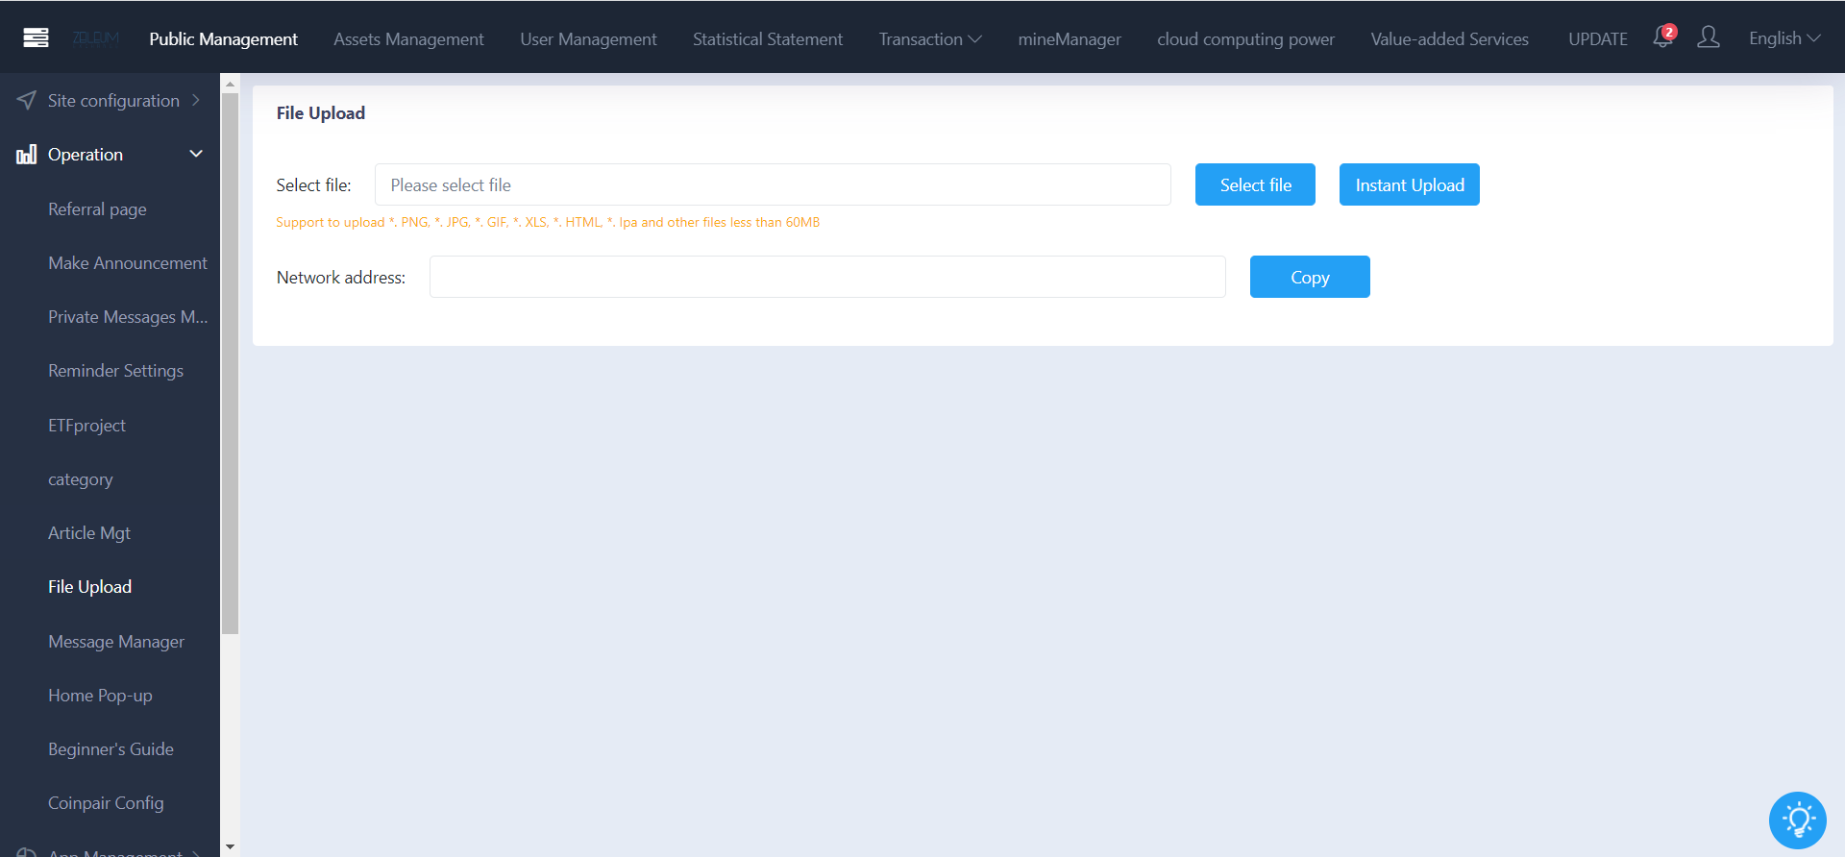Click the Copy button

pyautogui.click(x=1310, y=277)
